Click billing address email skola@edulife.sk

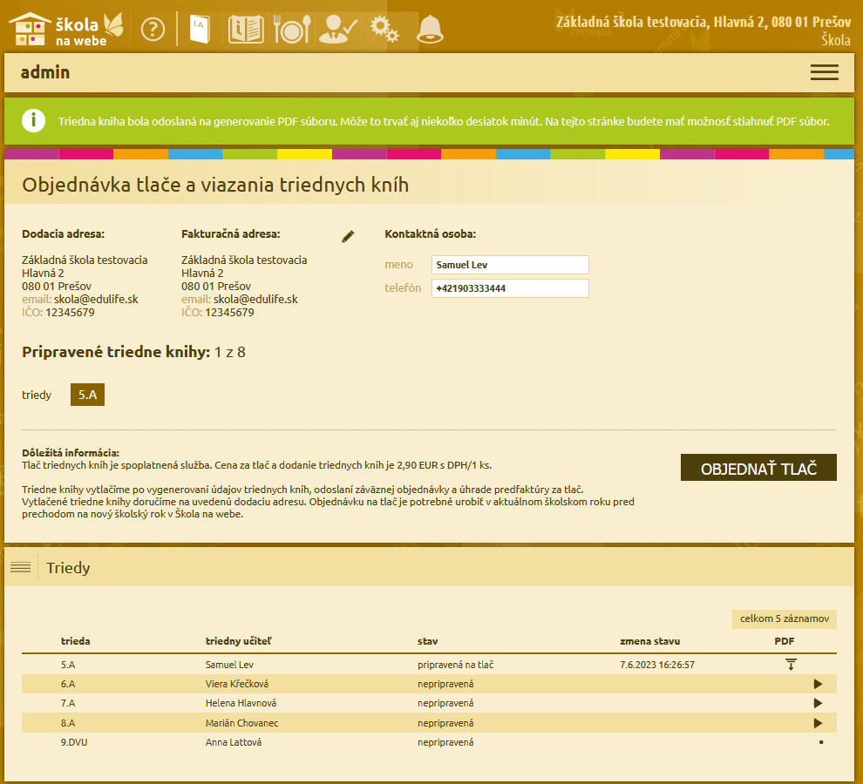tap(256, 300)
